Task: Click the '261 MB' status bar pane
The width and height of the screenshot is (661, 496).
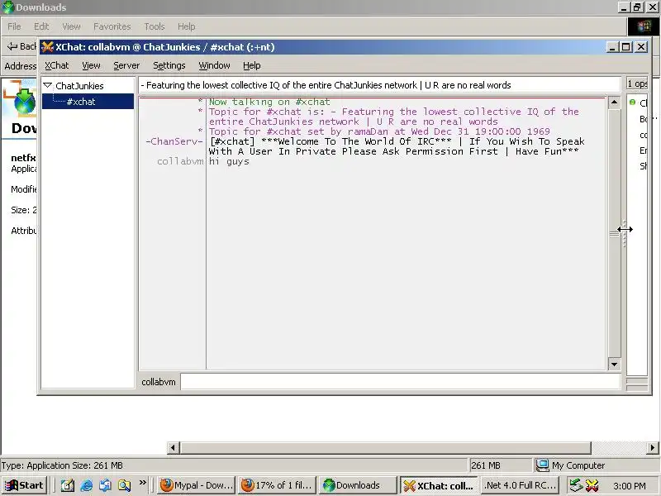Action: (501, 465)
